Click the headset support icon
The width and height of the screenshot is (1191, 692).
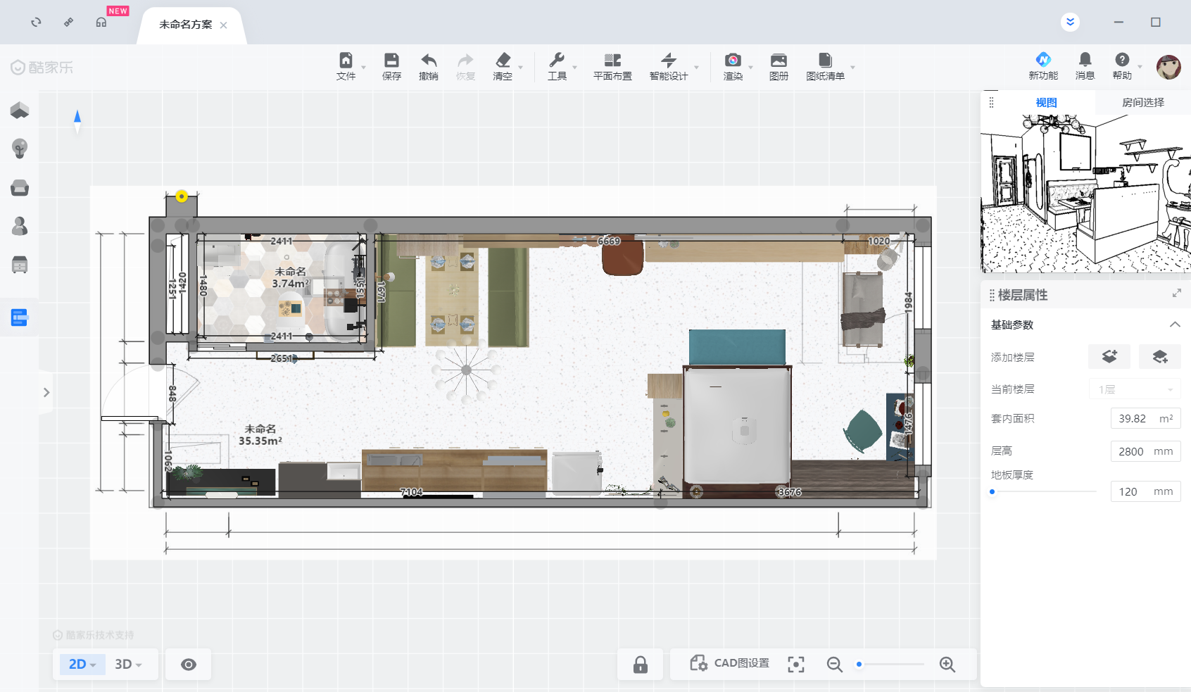(x=101, y=23)
